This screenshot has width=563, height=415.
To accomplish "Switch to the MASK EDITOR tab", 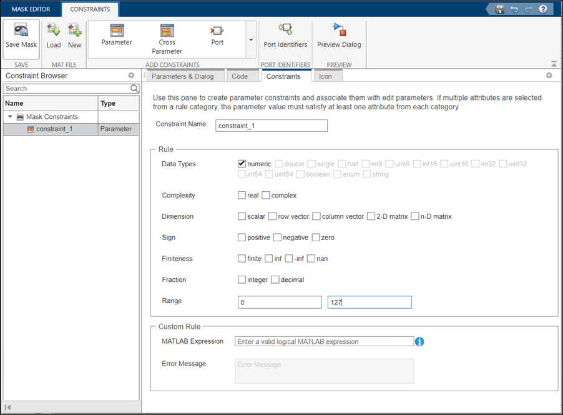I will (x=31, y=9).
